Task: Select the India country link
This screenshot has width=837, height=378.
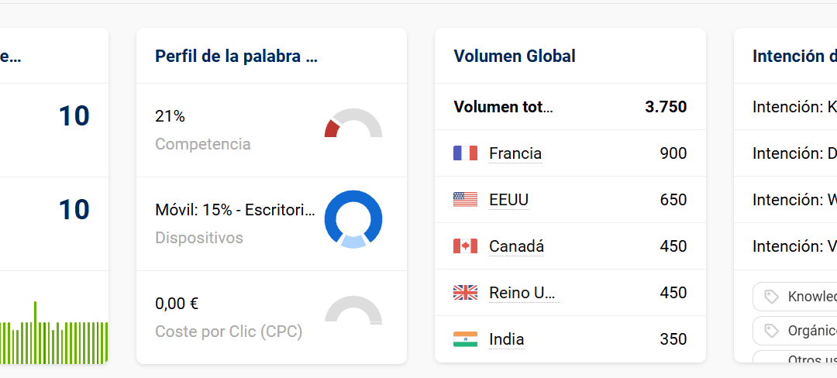Action: click(506, 339)
